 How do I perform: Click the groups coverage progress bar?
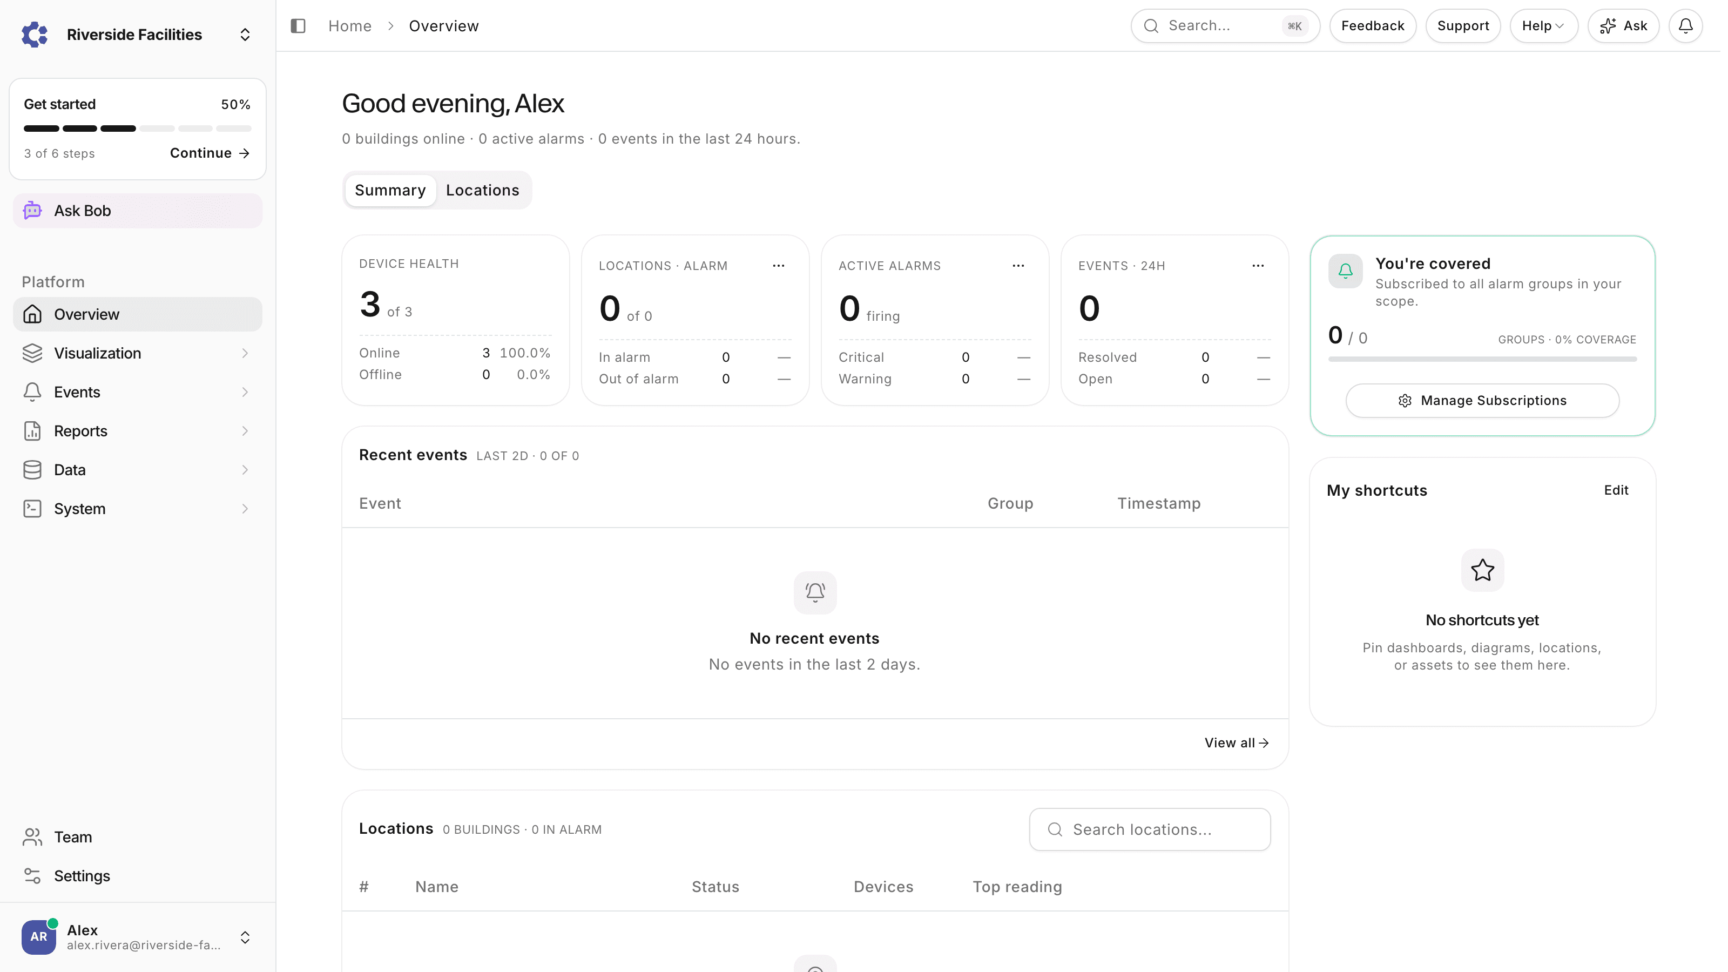(1482, 359)
